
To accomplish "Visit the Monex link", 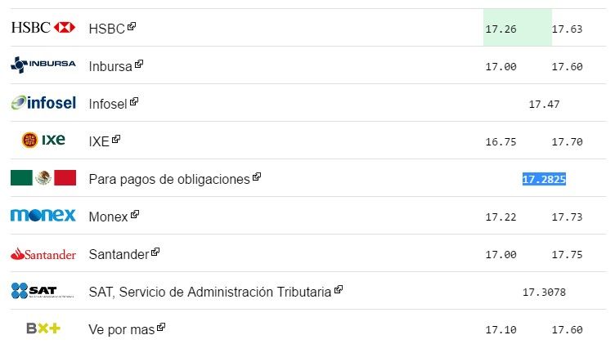I will (108, 217).
